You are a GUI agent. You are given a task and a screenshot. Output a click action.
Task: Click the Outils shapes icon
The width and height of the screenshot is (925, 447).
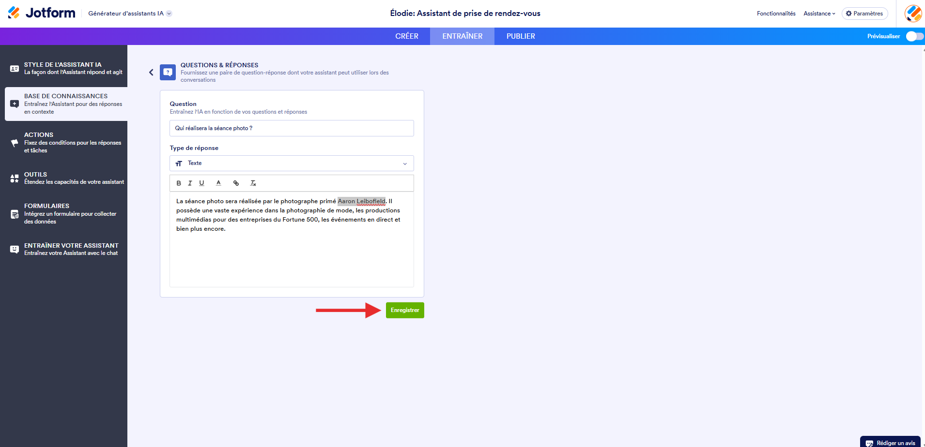click(x=15, y=179)
